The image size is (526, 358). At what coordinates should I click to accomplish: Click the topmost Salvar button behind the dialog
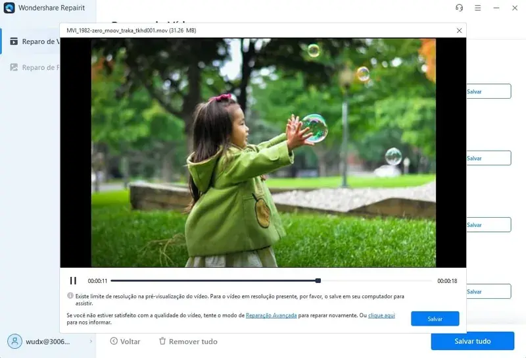(x=489, y=91)
